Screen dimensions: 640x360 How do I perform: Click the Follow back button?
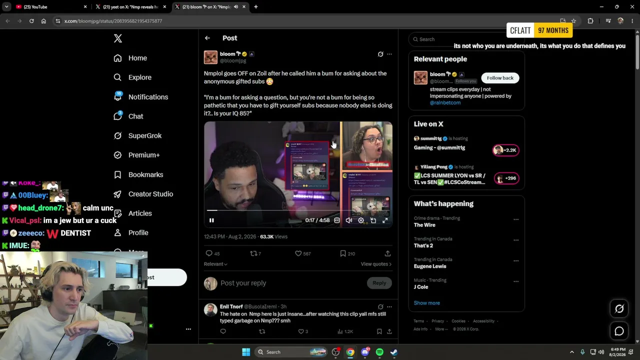500,78
